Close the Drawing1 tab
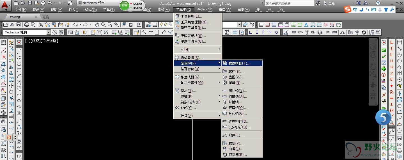 click(36, 17)
